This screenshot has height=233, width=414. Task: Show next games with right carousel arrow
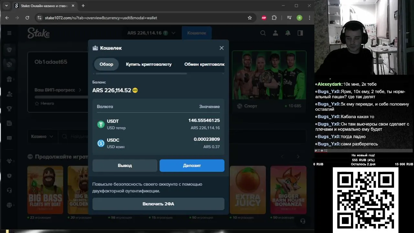298,157
